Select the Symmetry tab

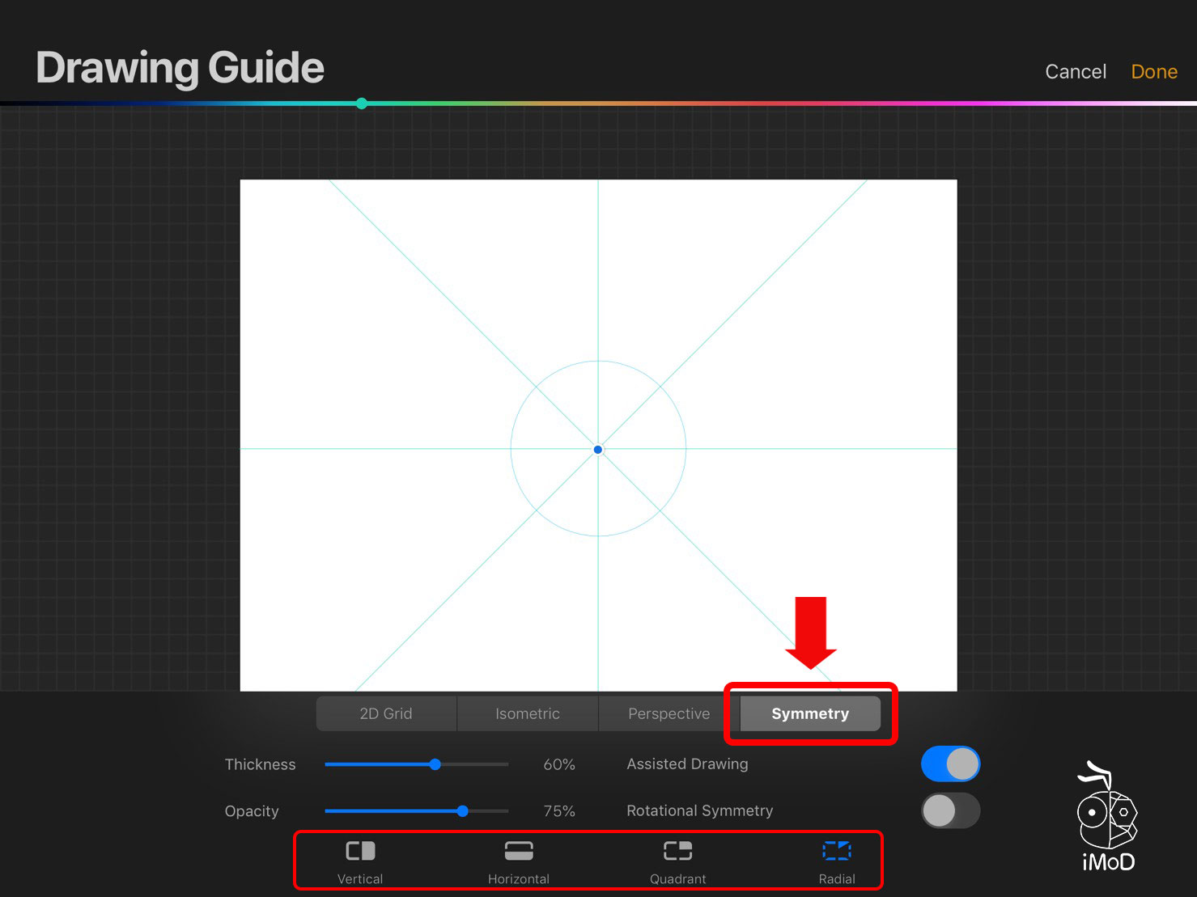pyautogui.click(x=810, y=713)
